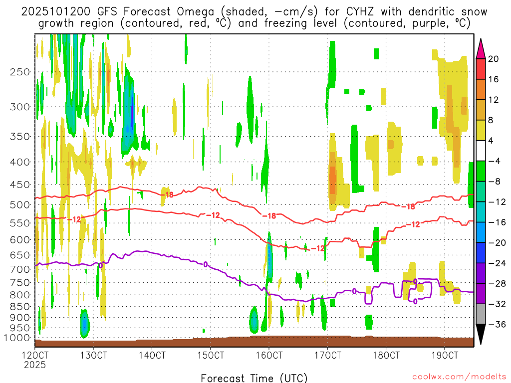
Task: Click the 120CT time axis label
Action: point(35,355)
